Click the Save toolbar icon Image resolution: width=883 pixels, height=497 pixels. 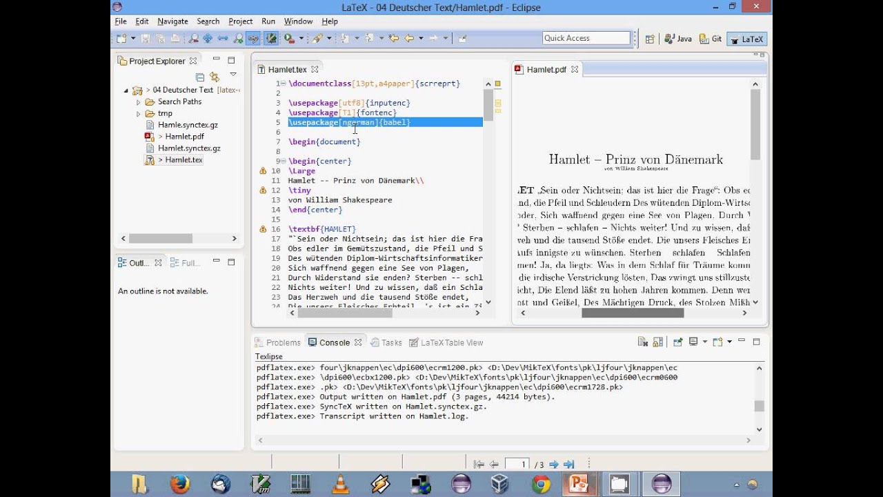tap(146, 39)
